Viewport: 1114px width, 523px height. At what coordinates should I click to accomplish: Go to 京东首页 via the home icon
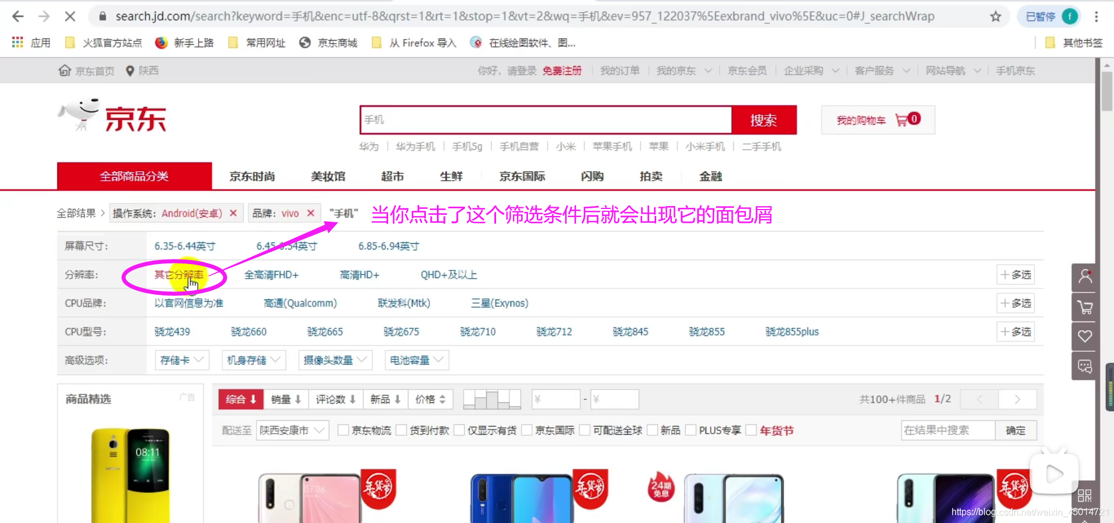[x=86, y=71]
